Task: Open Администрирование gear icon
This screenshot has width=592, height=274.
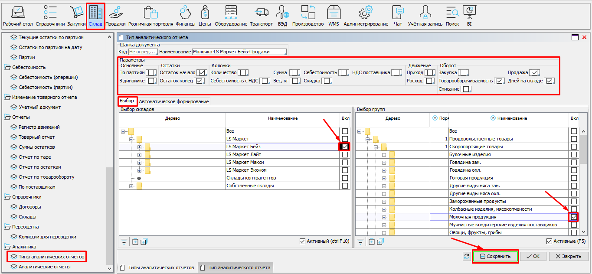Action: (x=366, y=16)
